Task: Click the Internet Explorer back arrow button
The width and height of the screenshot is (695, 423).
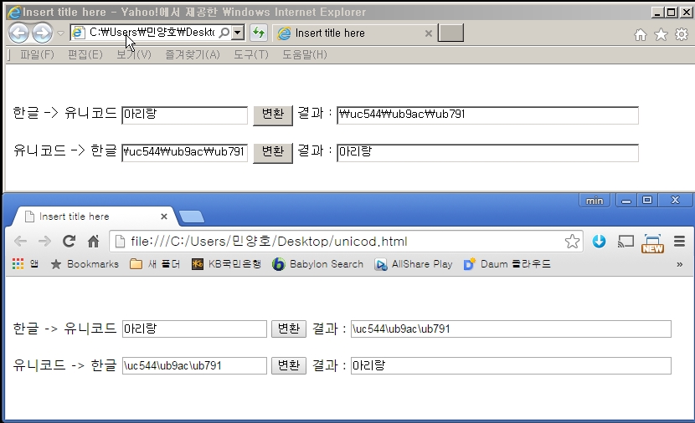Action: tap(18, 33)
